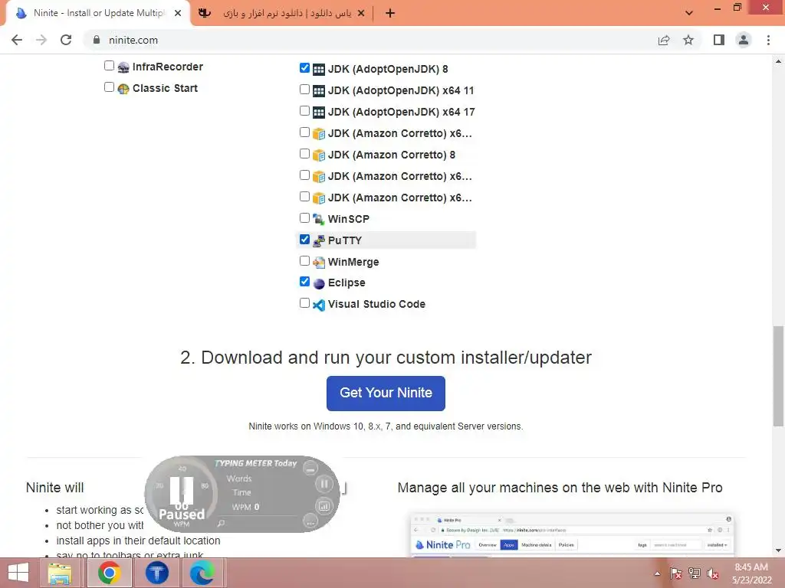Click the Visual Studio Code label

tap(376, 304)
